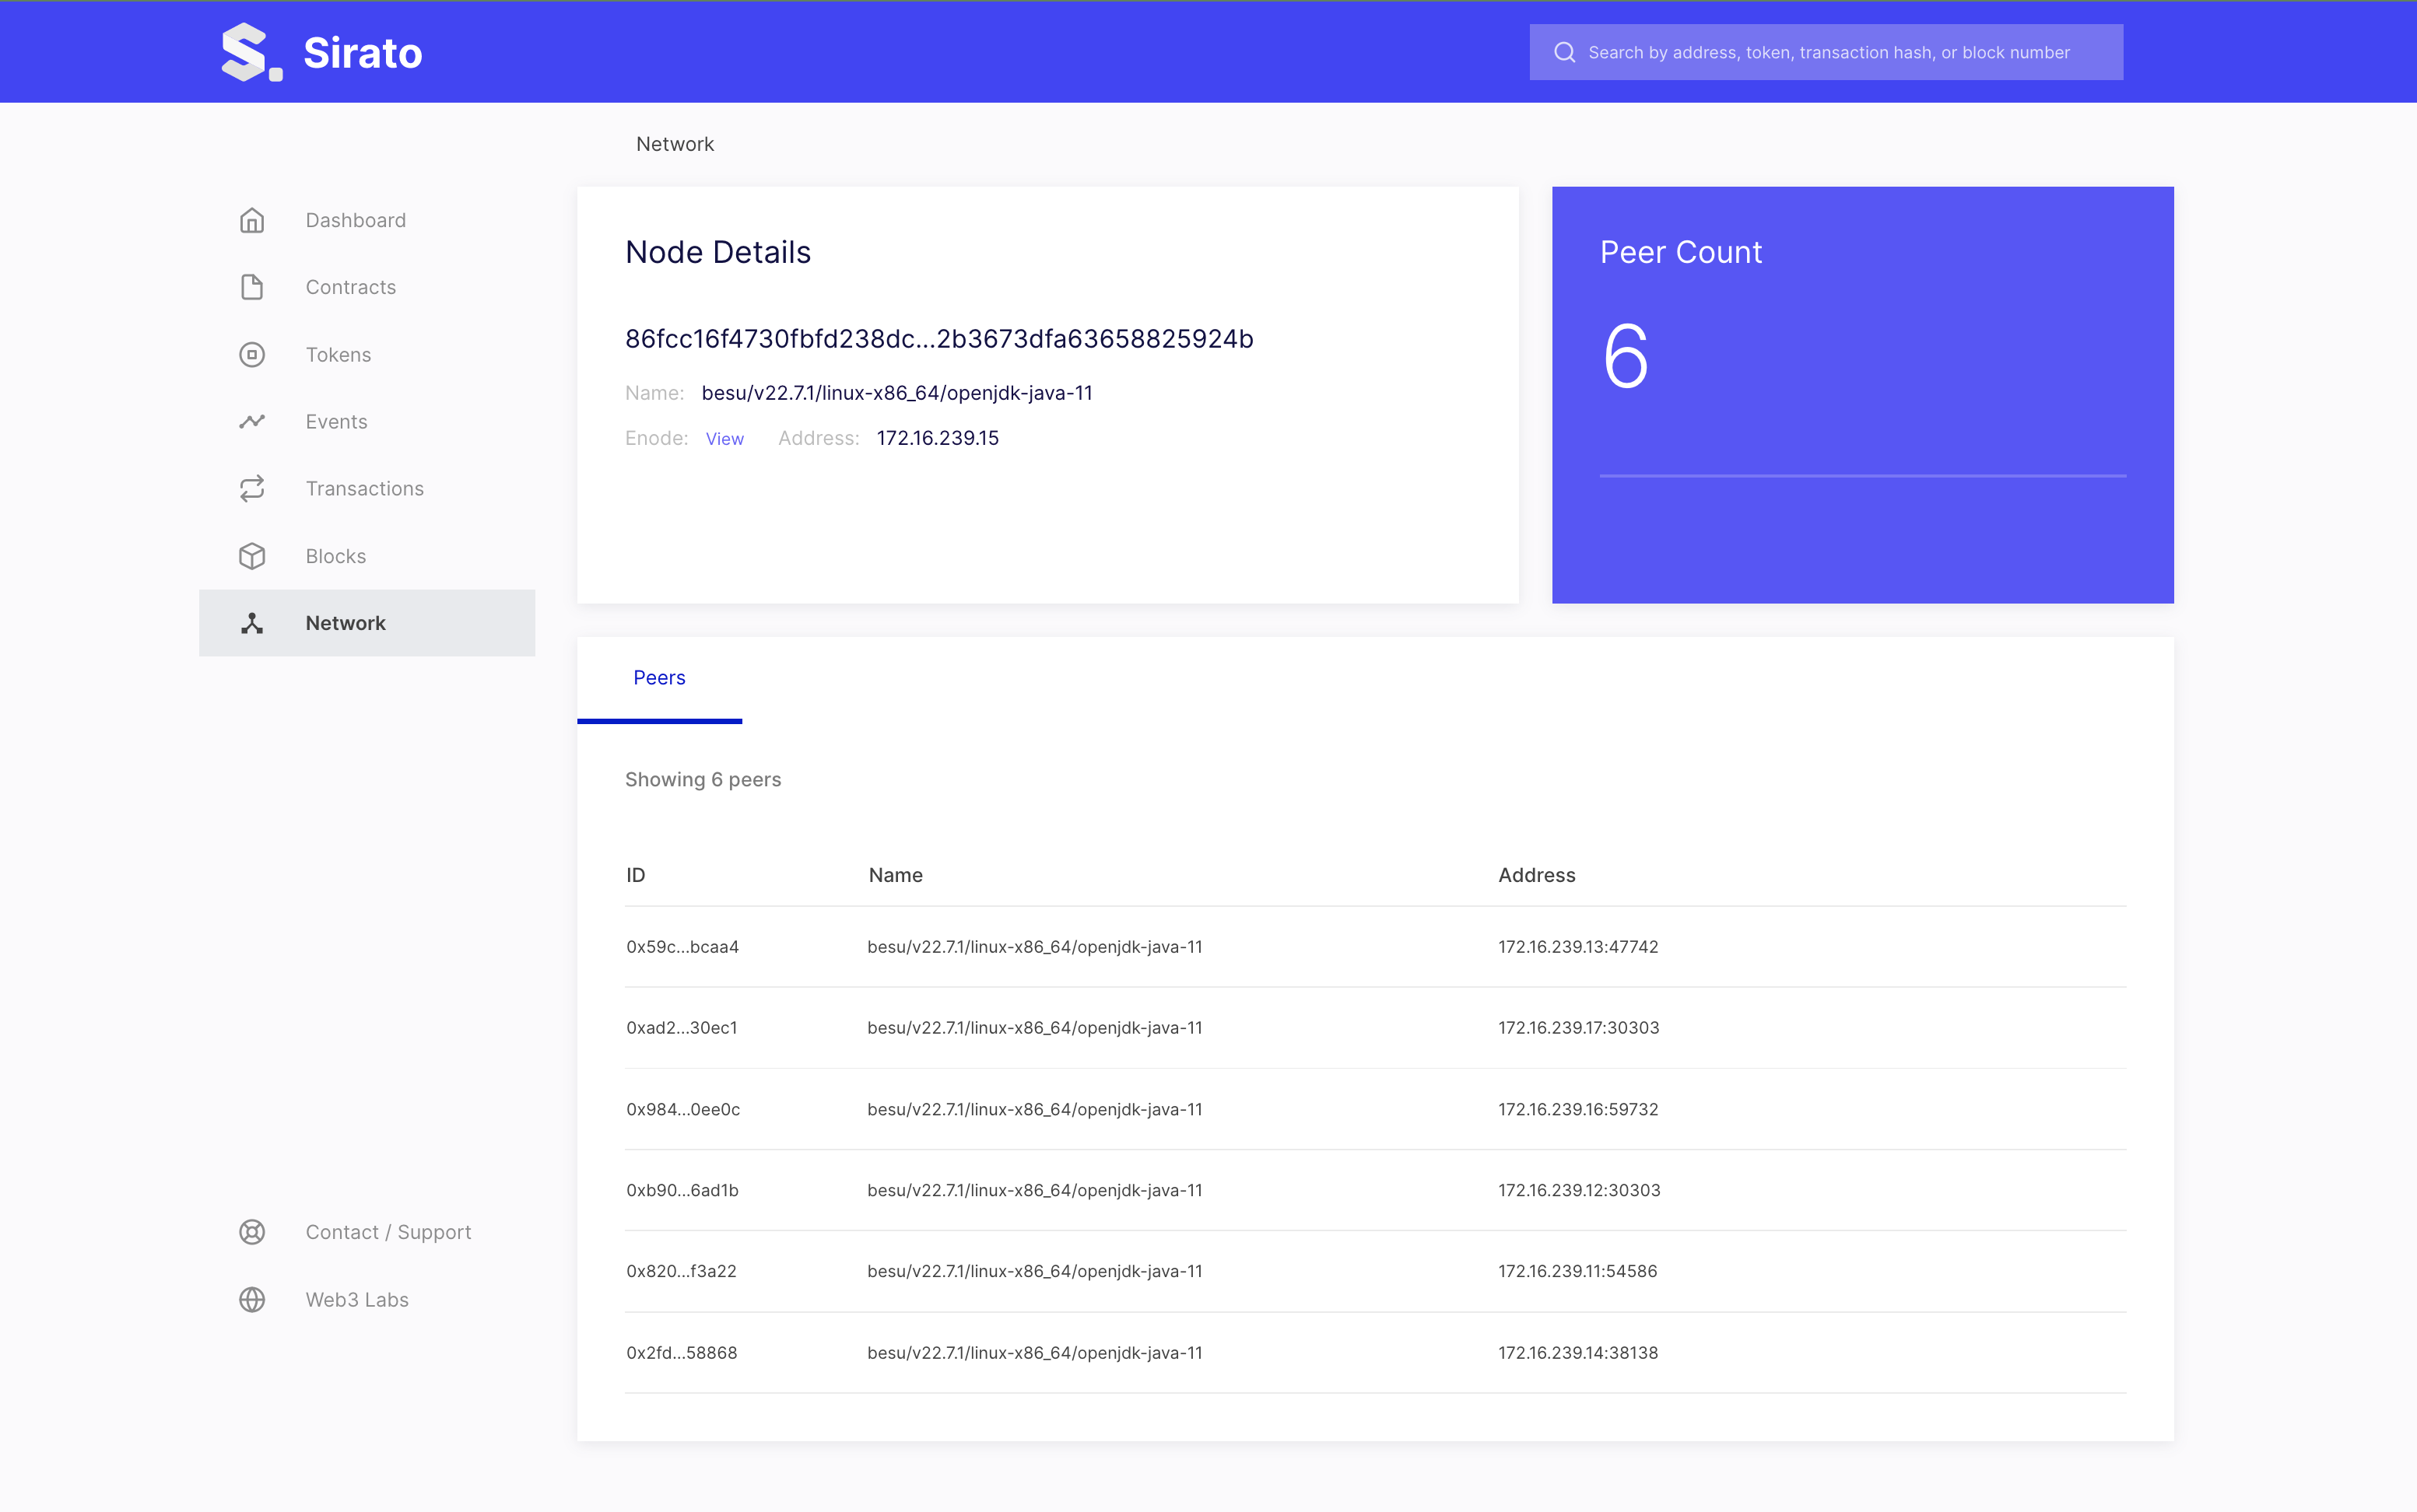Click the Network nodes icon
The image size is (2417, 1512).
tap(251, 622)
